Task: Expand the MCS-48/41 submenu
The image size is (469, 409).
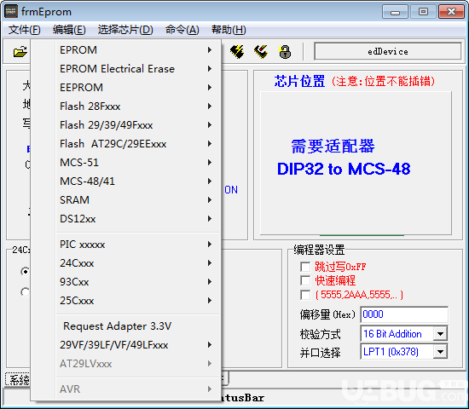Action: [x=137, y=181]
